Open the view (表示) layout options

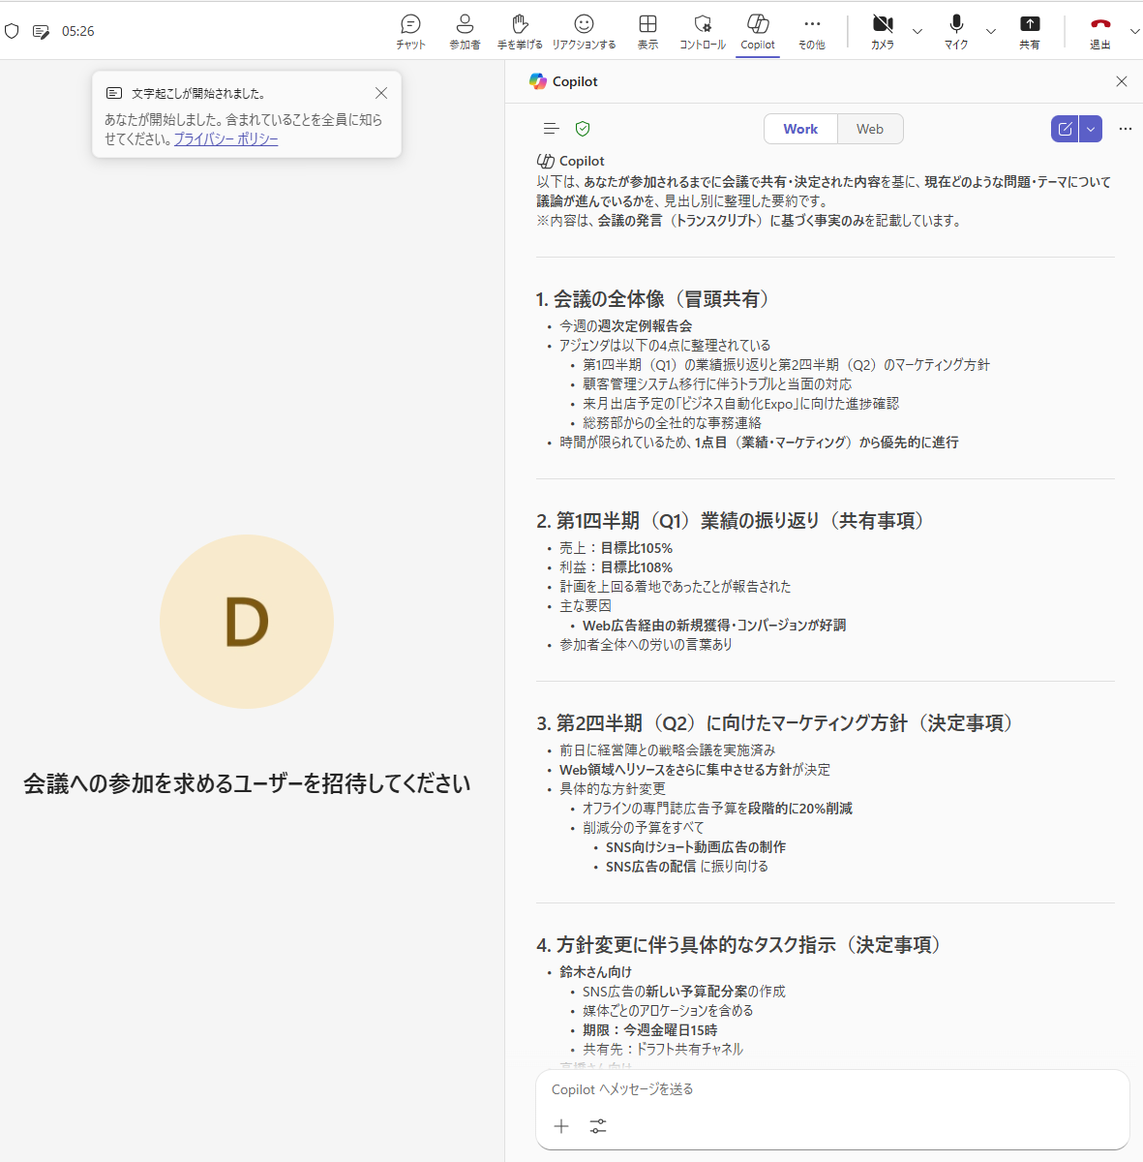(647, 31)
